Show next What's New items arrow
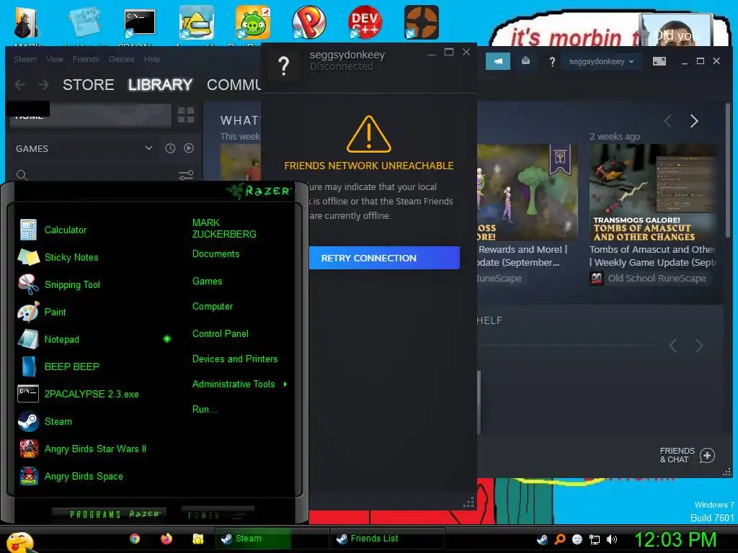Image resolution: width=738 pixels, height=553 pixels. click(694, 121)
